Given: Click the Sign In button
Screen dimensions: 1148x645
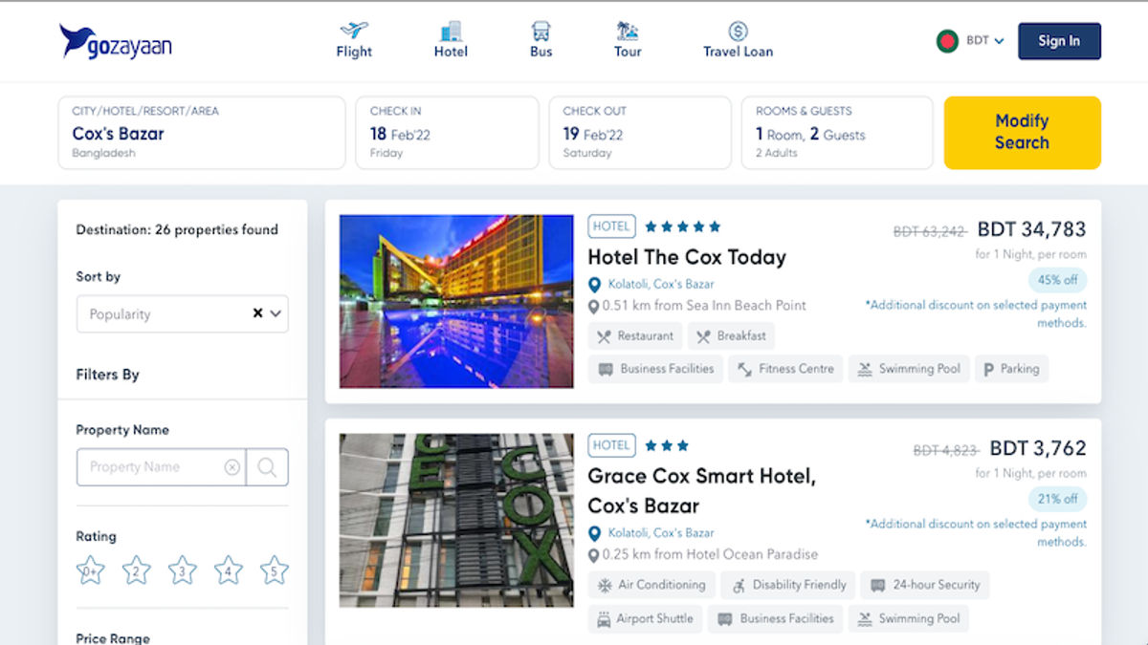Looking at the screenshot, I should tap(1059, 41).
